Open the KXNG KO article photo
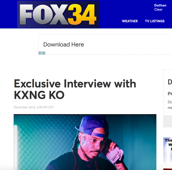The height and width of the screenshot is (170, 172). [x=85, y=142]
